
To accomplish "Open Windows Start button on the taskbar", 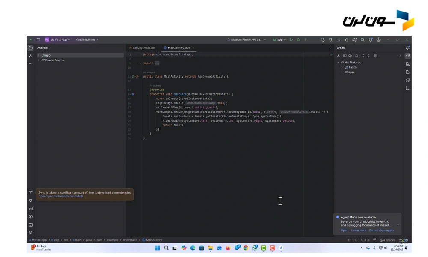I will click(157, 248).
